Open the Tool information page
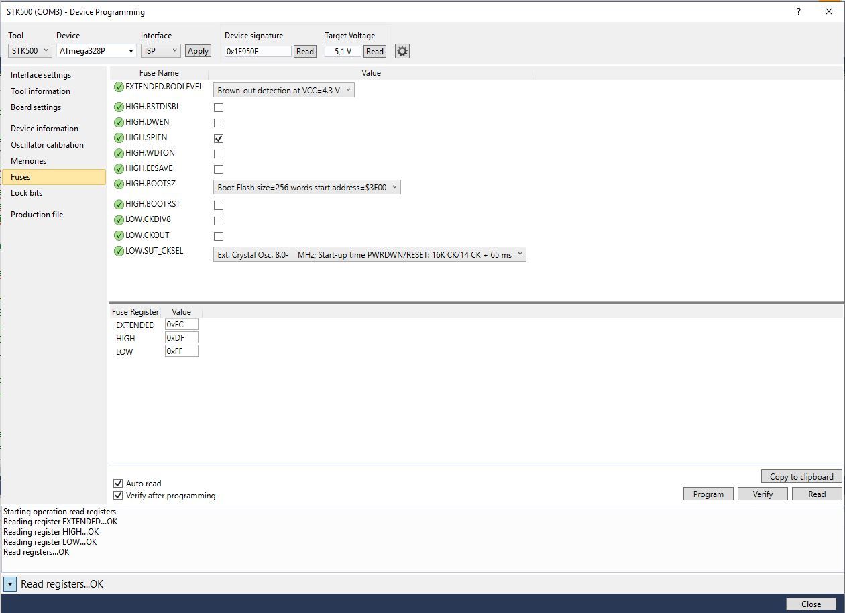Viewport: 845px width, 613px height. pyautogui.click(x=40, y=91)
